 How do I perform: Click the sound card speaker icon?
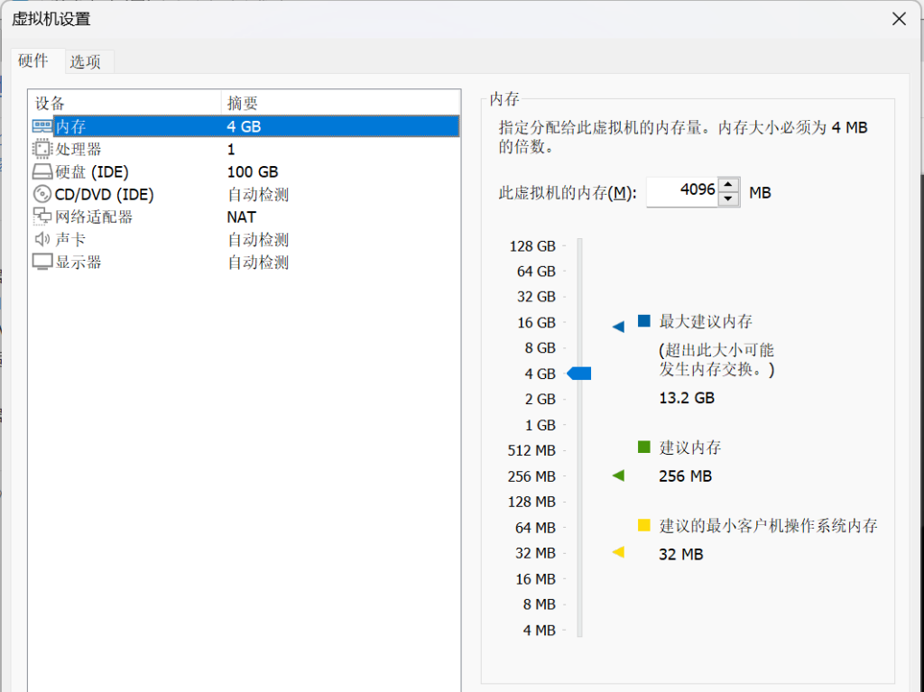[x=42, y=239]
